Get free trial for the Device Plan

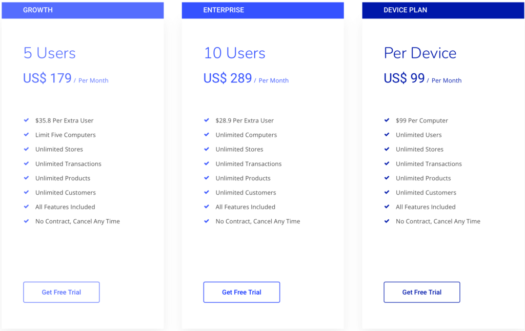click(x=422, y=292)
